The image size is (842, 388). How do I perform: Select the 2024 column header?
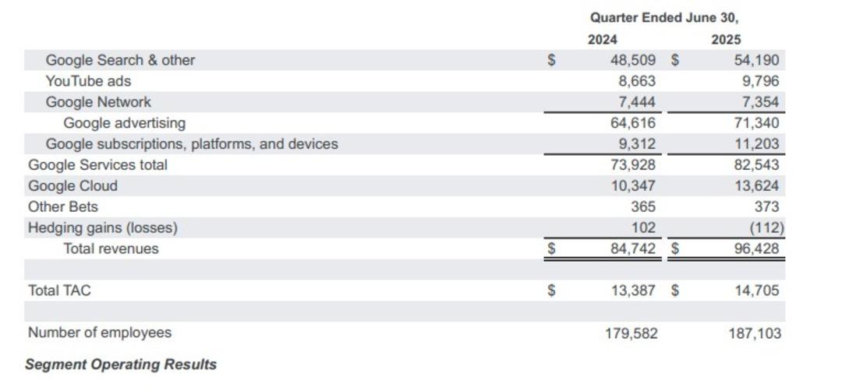(603, 39)
